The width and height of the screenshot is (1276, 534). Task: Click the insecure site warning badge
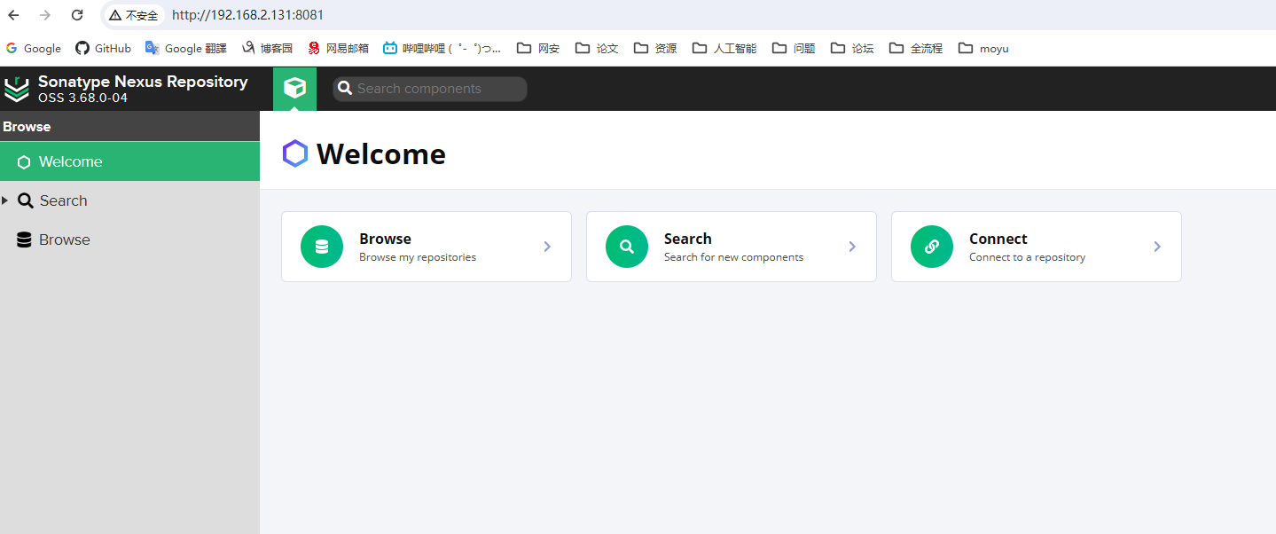pos(134,15)
